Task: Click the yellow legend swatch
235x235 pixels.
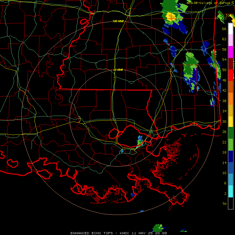Action: click(231, 121)
